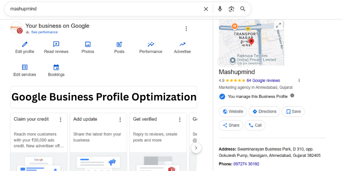Open the 64 Google reviews link
The image size is (342, 171).
[x=263, y=80]
